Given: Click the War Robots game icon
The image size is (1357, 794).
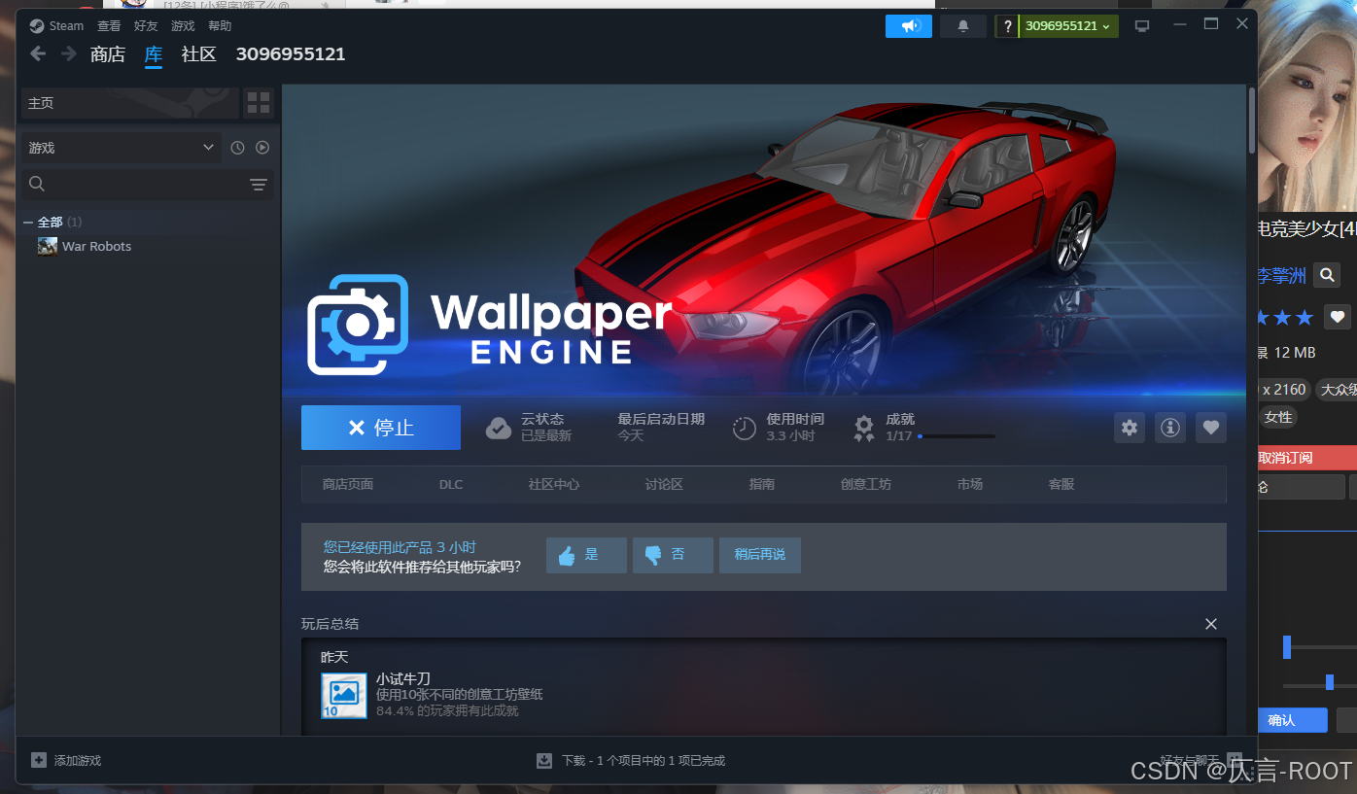Looking at the screenshot, I should (48, 246).
